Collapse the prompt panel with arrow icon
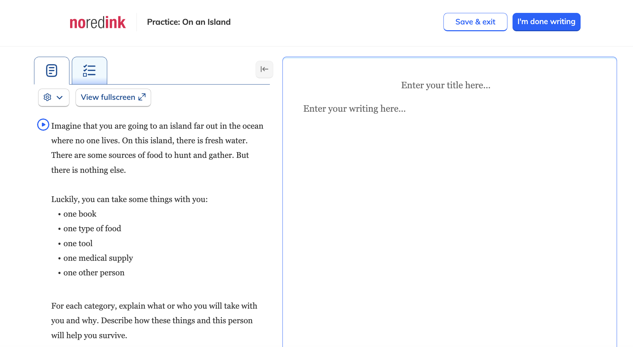The height and width of the screenshot is (347, 633). pos(264,69)
